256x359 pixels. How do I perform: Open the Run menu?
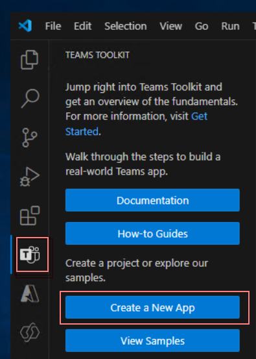coord(230,26)
